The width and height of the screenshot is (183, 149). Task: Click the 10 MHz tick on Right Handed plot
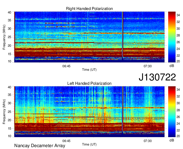tap(9, 61)
